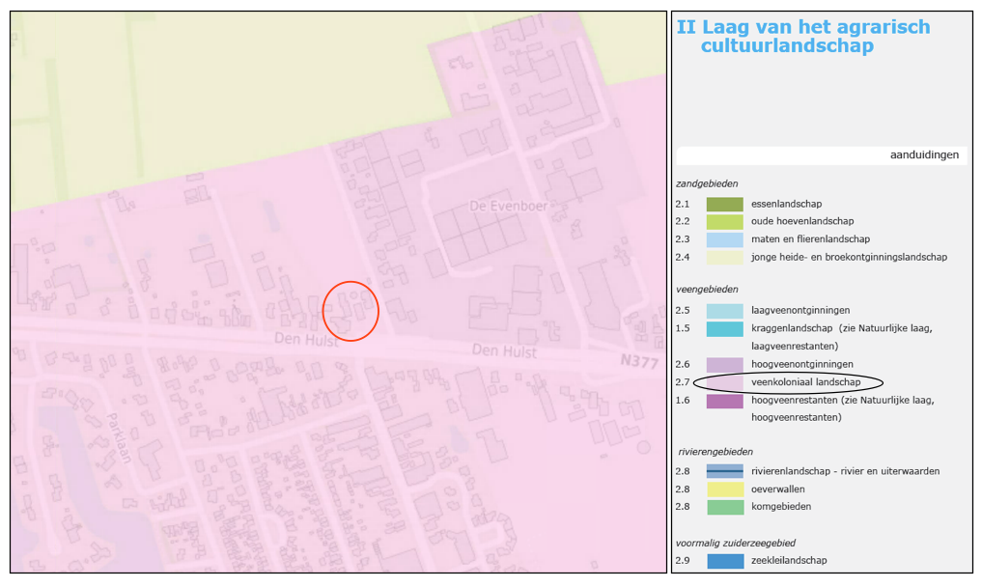Click the komgebieden green swatch

(x=724, y=506)
